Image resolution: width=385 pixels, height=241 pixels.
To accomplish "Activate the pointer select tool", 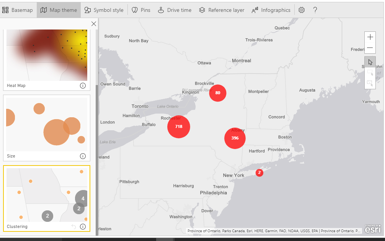I will click(370, 62).
